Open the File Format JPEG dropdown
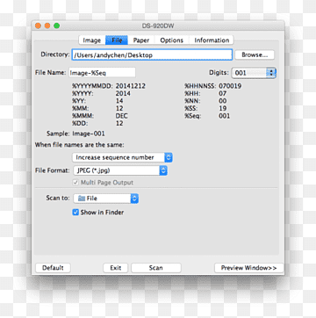The image size is (316, 318). 119,170
